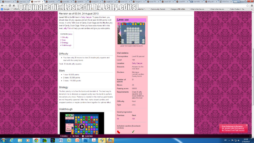The height and width of the screenshot is (143, 254).
Task: Click the volume icon in system tray
Action: coord(239,140)
